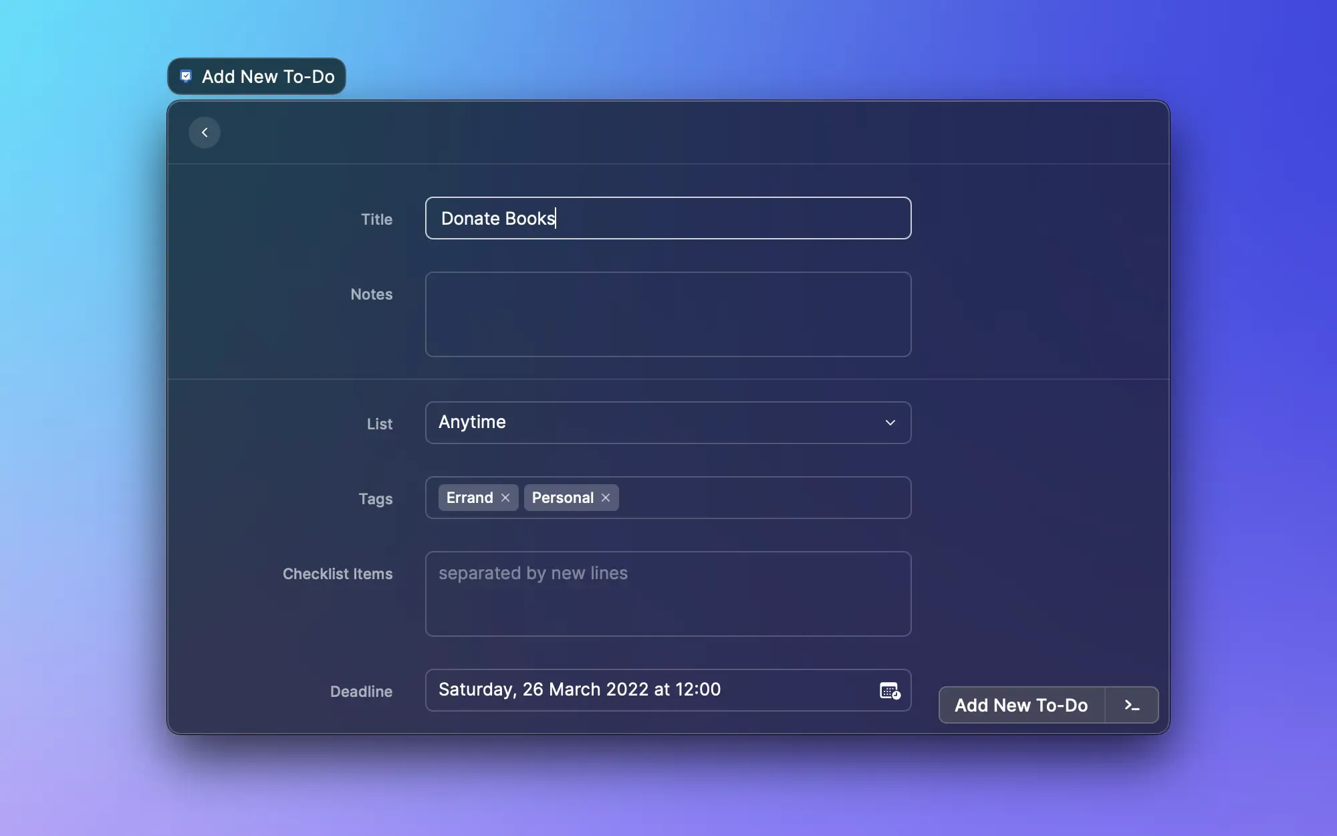The width and height of the screenshot is (1337, 836).
Task: Click the Notes label to focus its field
Action: 371,294
